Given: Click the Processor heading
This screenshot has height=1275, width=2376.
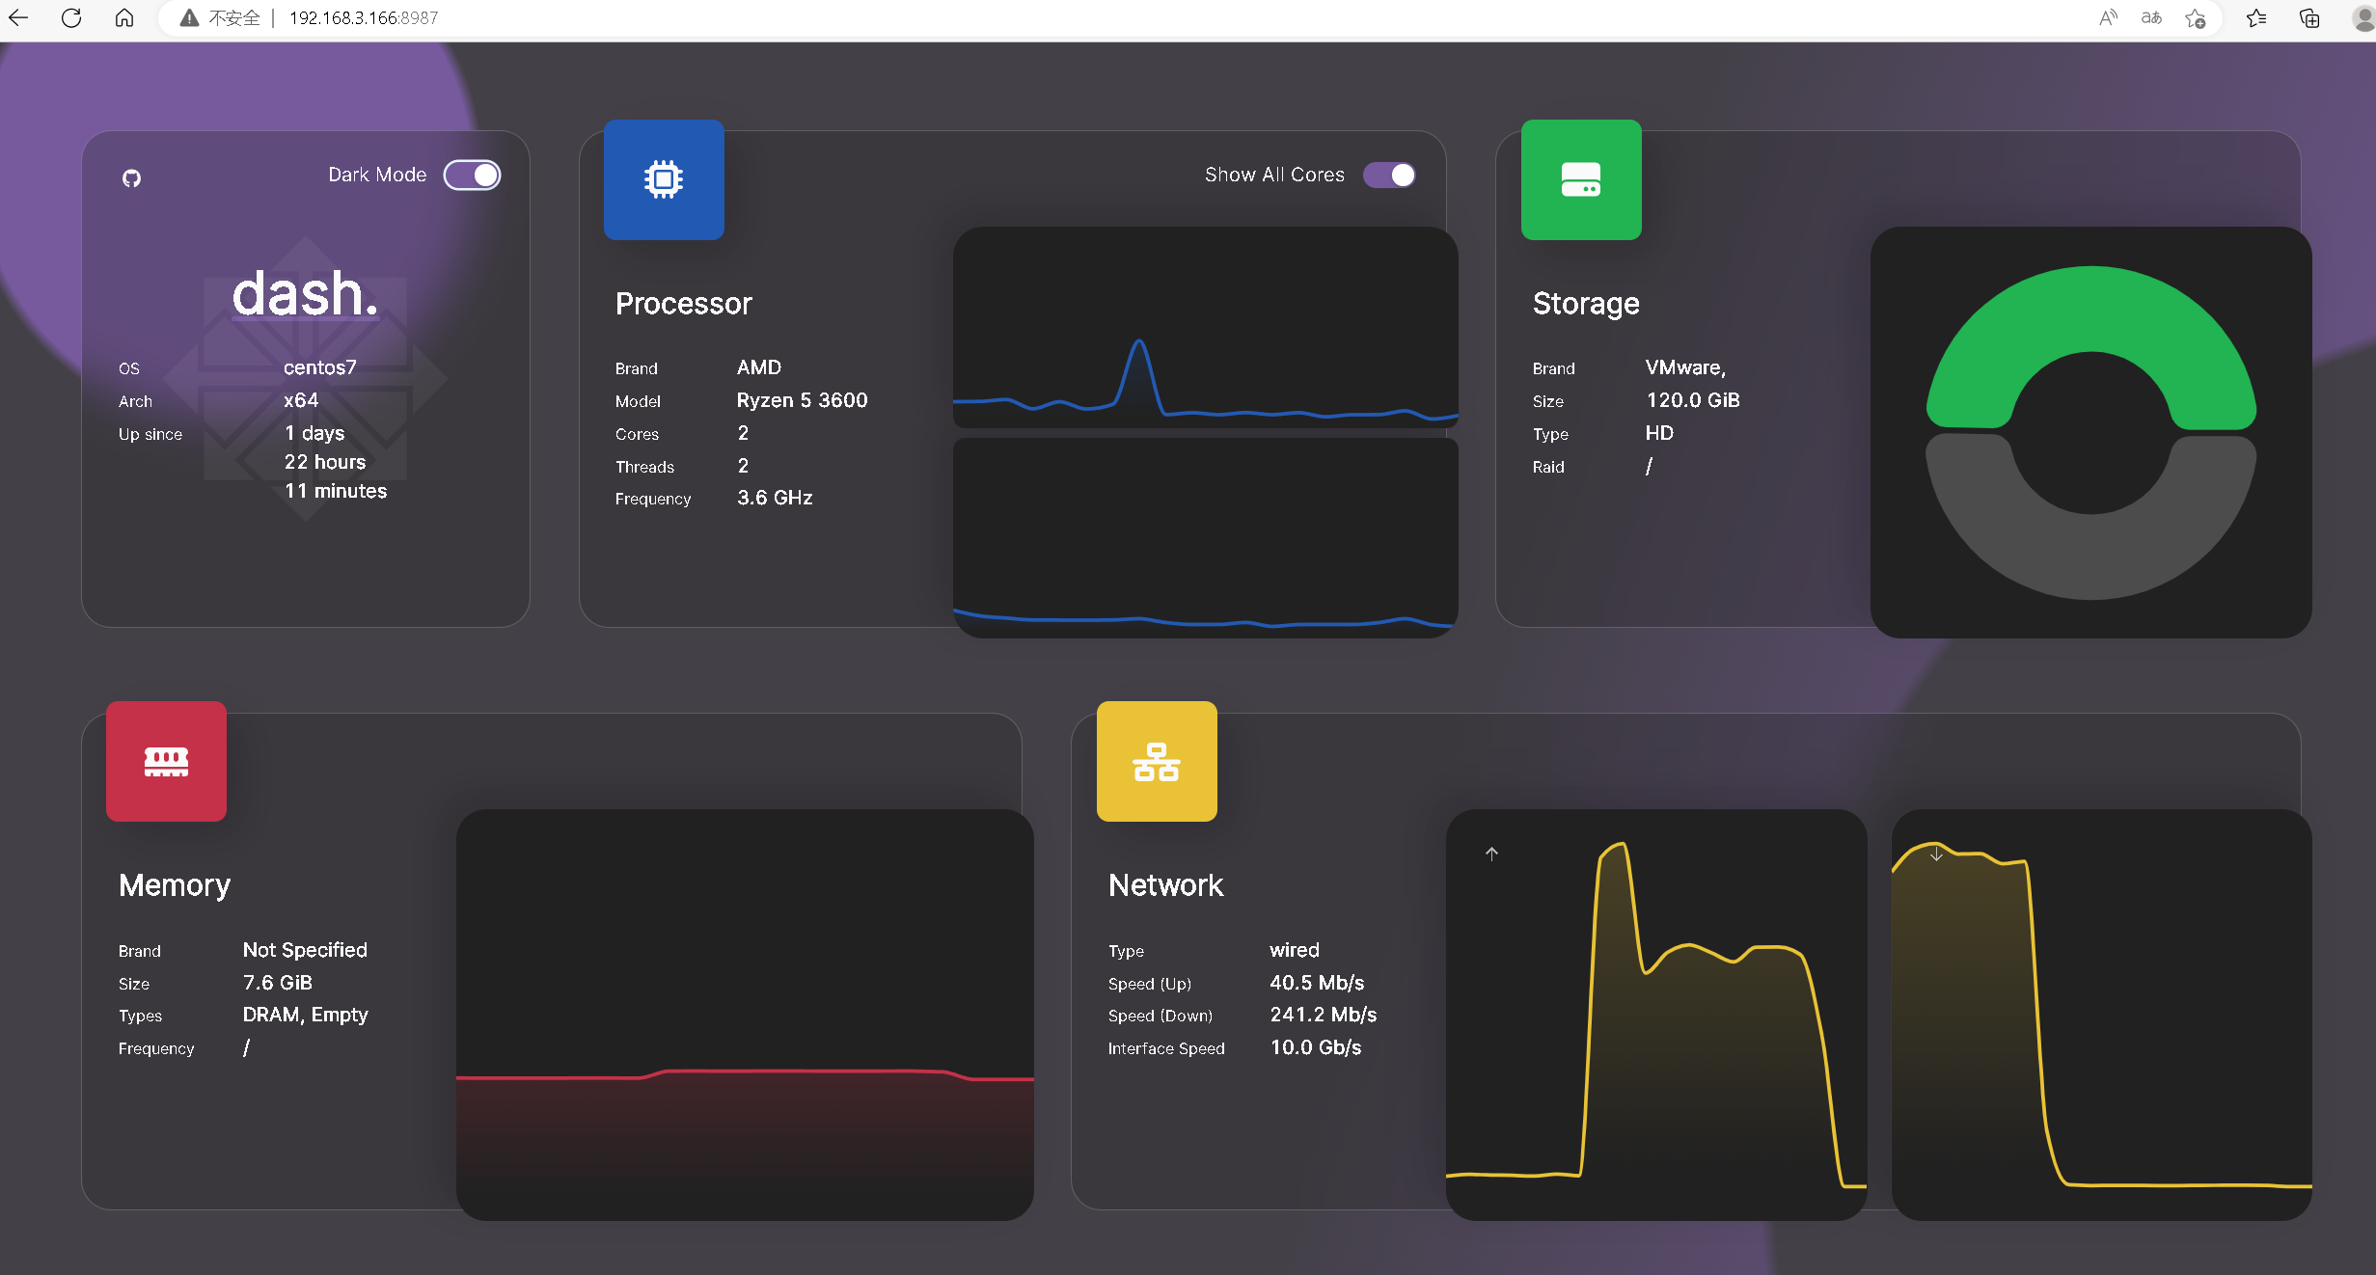Looking at the screenshot, I should pyautogui.click(x=683, y=304).
